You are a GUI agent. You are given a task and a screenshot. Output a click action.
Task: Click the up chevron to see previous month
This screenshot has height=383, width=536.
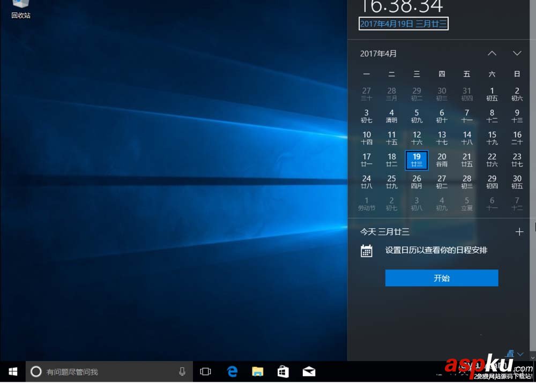[492, 53]
